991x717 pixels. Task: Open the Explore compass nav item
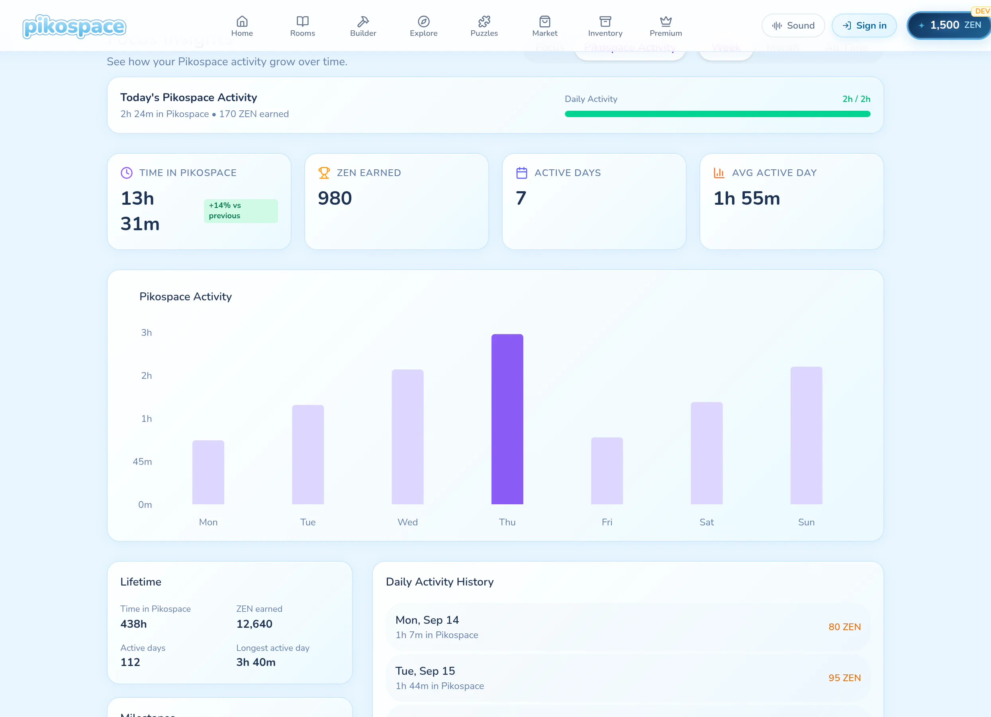423,26
